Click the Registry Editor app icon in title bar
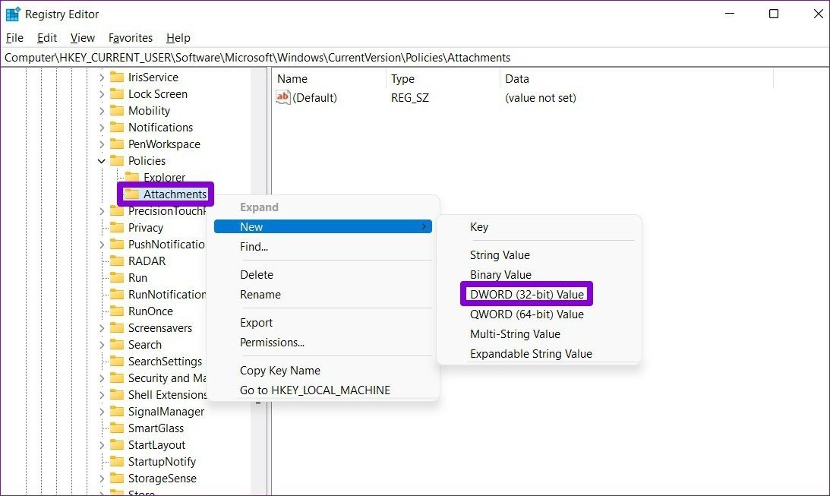 point(13,14)
